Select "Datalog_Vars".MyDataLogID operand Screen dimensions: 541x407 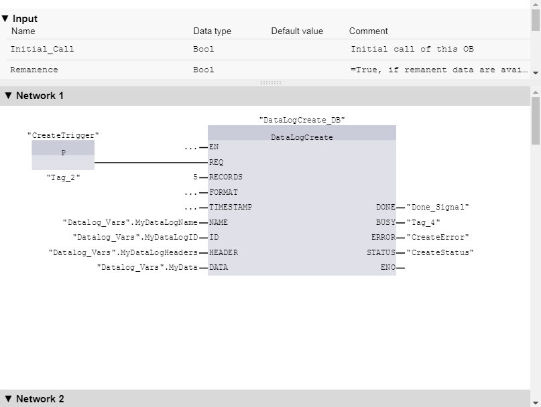pyautogui.click(x=135, y=238)
